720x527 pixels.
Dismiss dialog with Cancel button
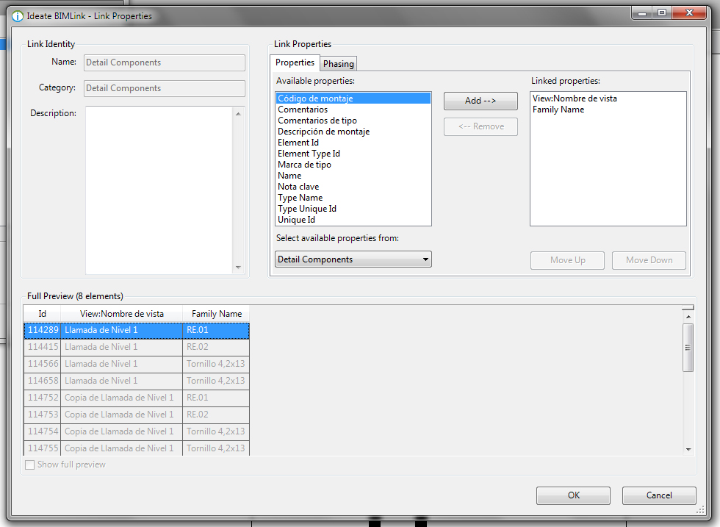point(659,495)
